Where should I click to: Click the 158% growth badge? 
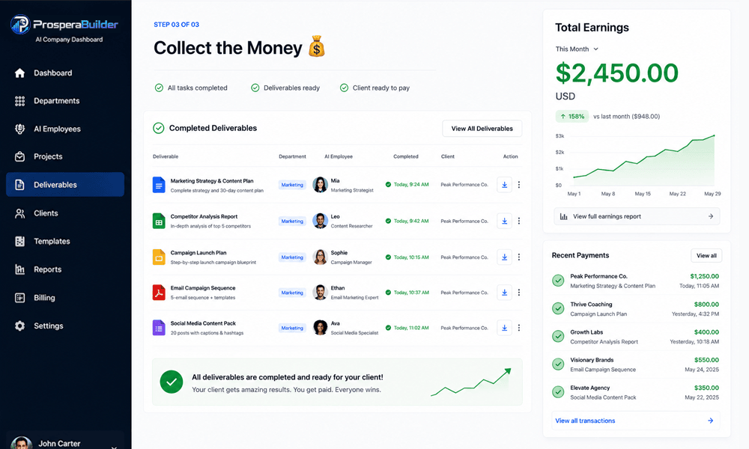[x=571, y=117]
